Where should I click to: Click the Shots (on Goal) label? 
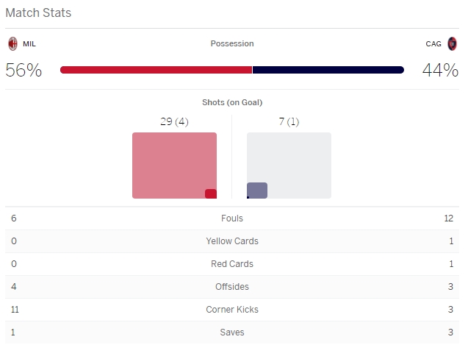coord(232,102)
